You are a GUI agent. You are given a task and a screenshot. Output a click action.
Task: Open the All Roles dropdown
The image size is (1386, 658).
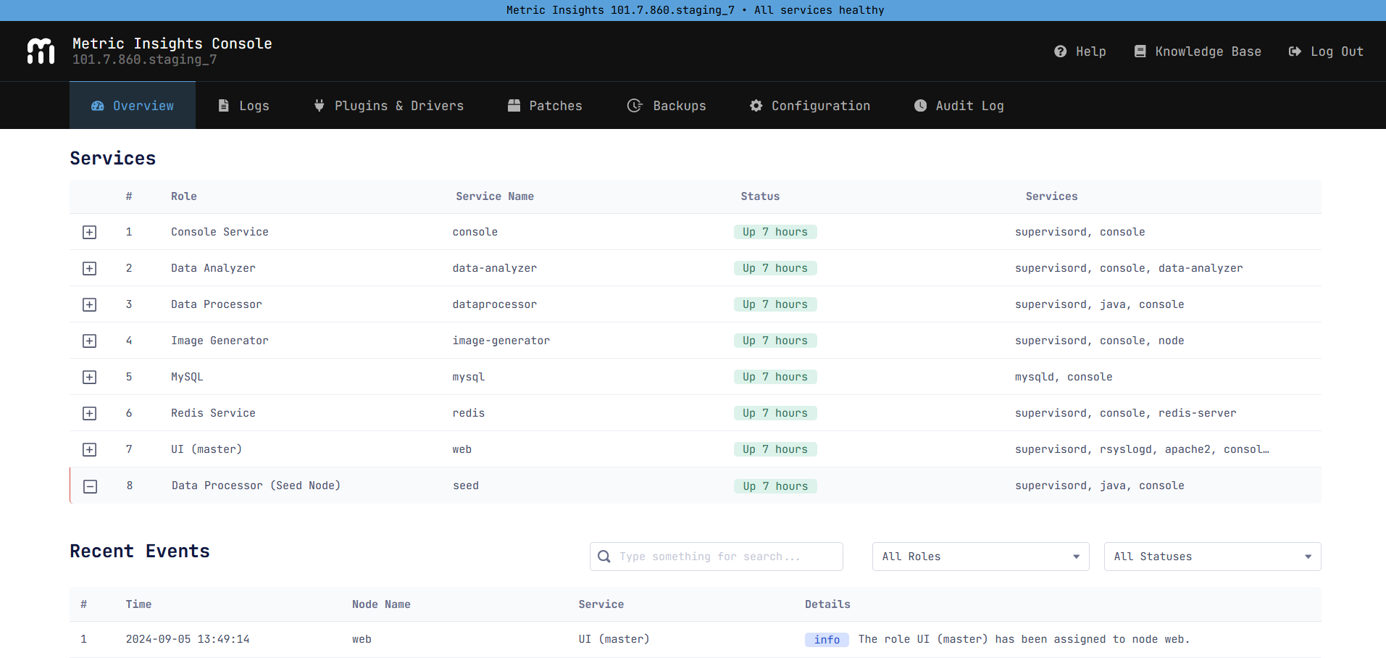tap(980, 557)
